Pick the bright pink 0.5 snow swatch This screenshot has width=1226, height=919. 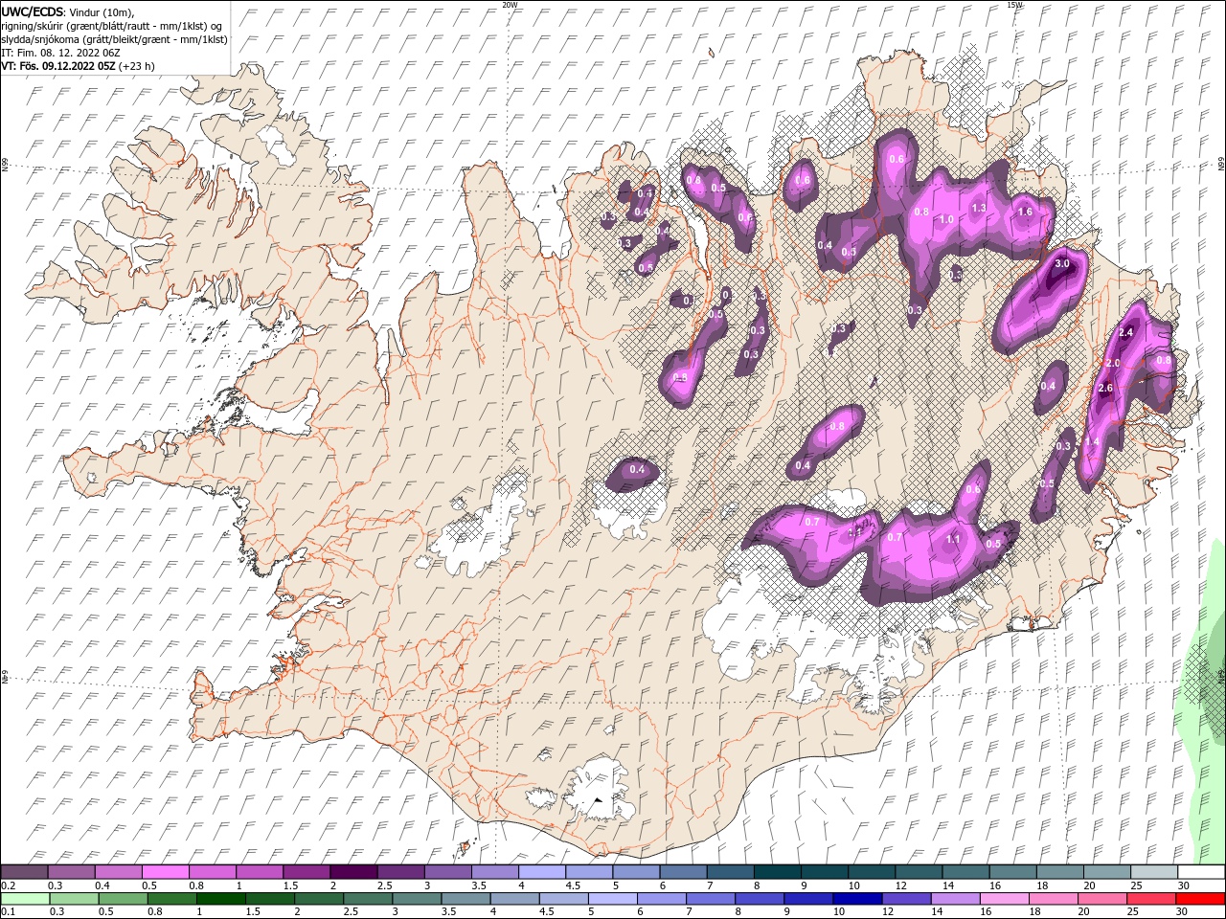[166, 871]
